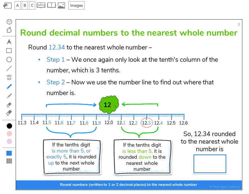Click the 11.9 label on number line
The height and width of the screenshot is (194, 249).
[x=96, y=123]
